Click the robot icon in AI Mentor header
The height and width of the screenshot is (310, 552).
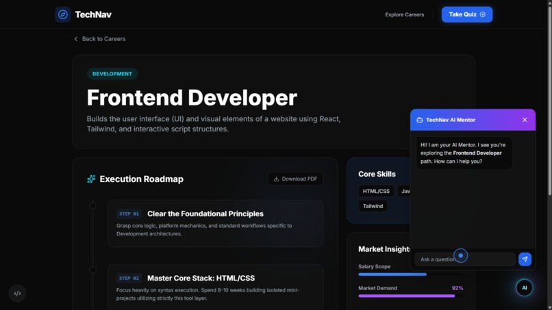coord(420,120)
